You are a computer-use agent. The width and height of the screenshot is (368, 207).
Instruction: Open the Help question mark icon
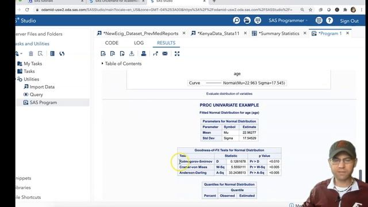point(329,21)
